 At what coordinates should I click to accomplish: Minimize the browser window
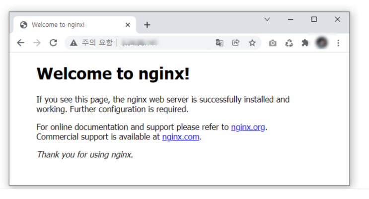291,19
